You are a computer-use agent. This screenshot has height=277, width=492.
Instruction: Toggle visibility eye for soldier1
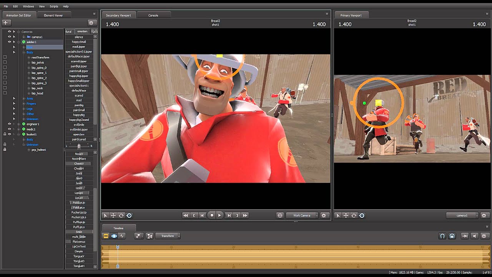(x=9, y=42)
